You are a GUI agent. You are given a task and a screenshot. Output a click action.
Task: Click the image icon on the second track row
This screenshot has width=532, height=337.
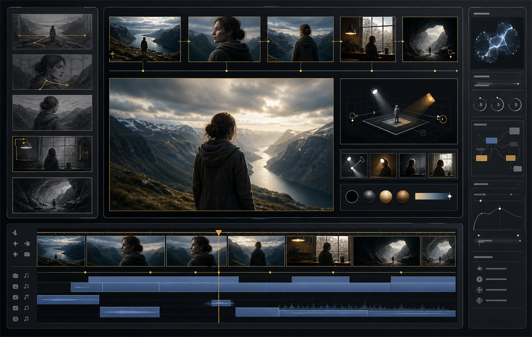tap(16, 286)
